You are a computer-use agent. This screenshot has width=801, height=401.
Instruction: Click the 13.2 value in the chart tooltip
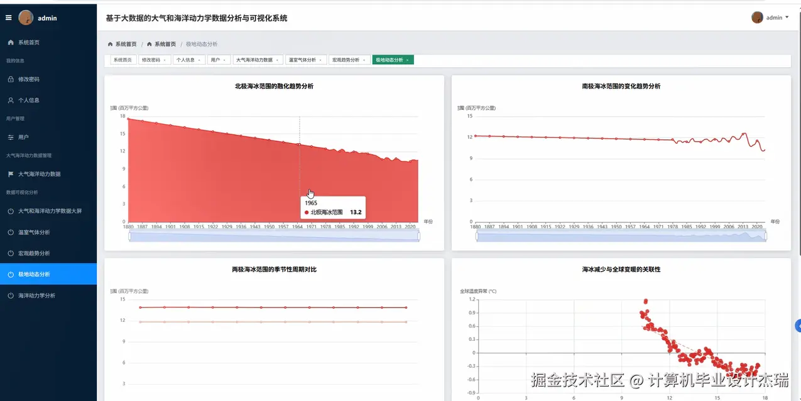(356, 212)
